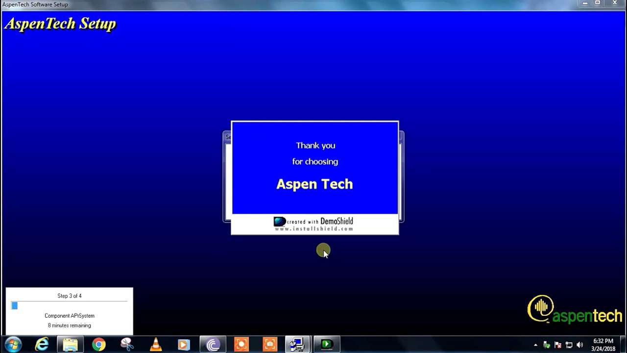Switch to the BitTorrent taskbar icon

pyautogui.click(x=213, y=345)
